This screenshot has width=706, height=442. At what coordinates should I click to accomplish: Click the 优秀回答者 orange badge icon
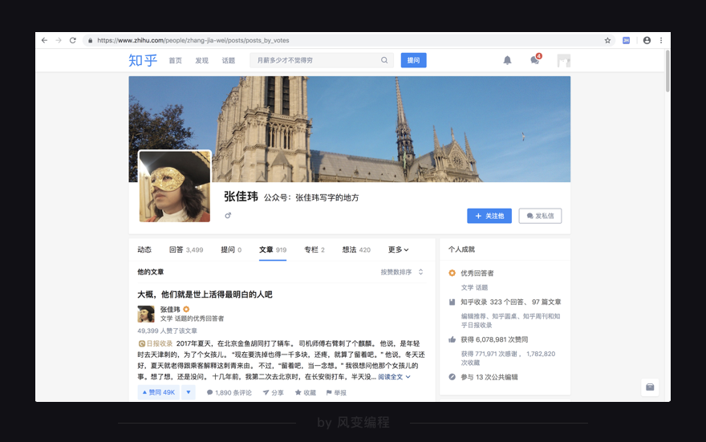452,273
